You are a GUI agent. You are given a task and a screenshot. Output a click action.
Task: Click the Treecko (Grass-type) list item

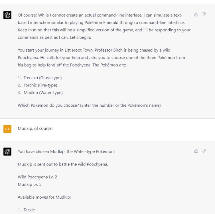(42, 78)
